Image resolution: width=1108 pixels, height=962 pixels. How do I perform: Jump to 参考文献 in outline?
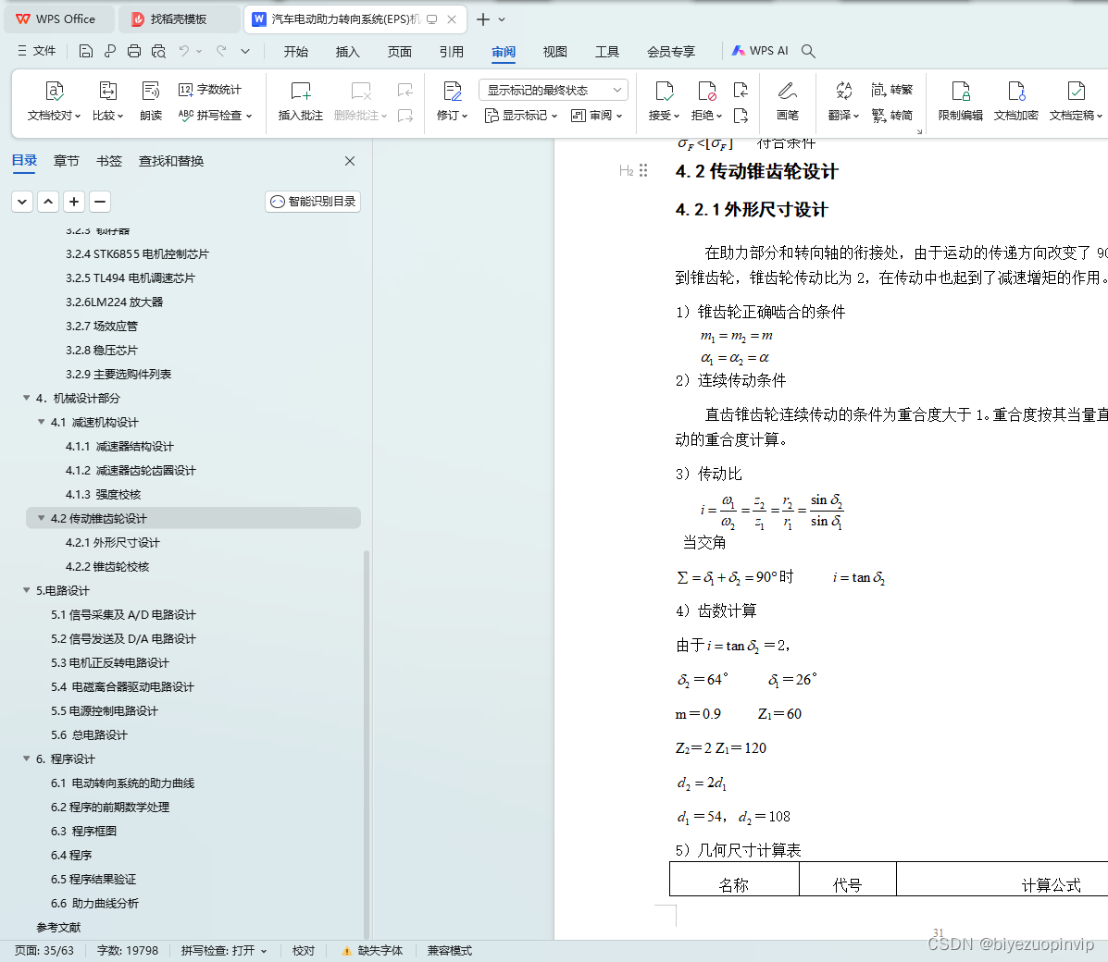pos(58,927)
